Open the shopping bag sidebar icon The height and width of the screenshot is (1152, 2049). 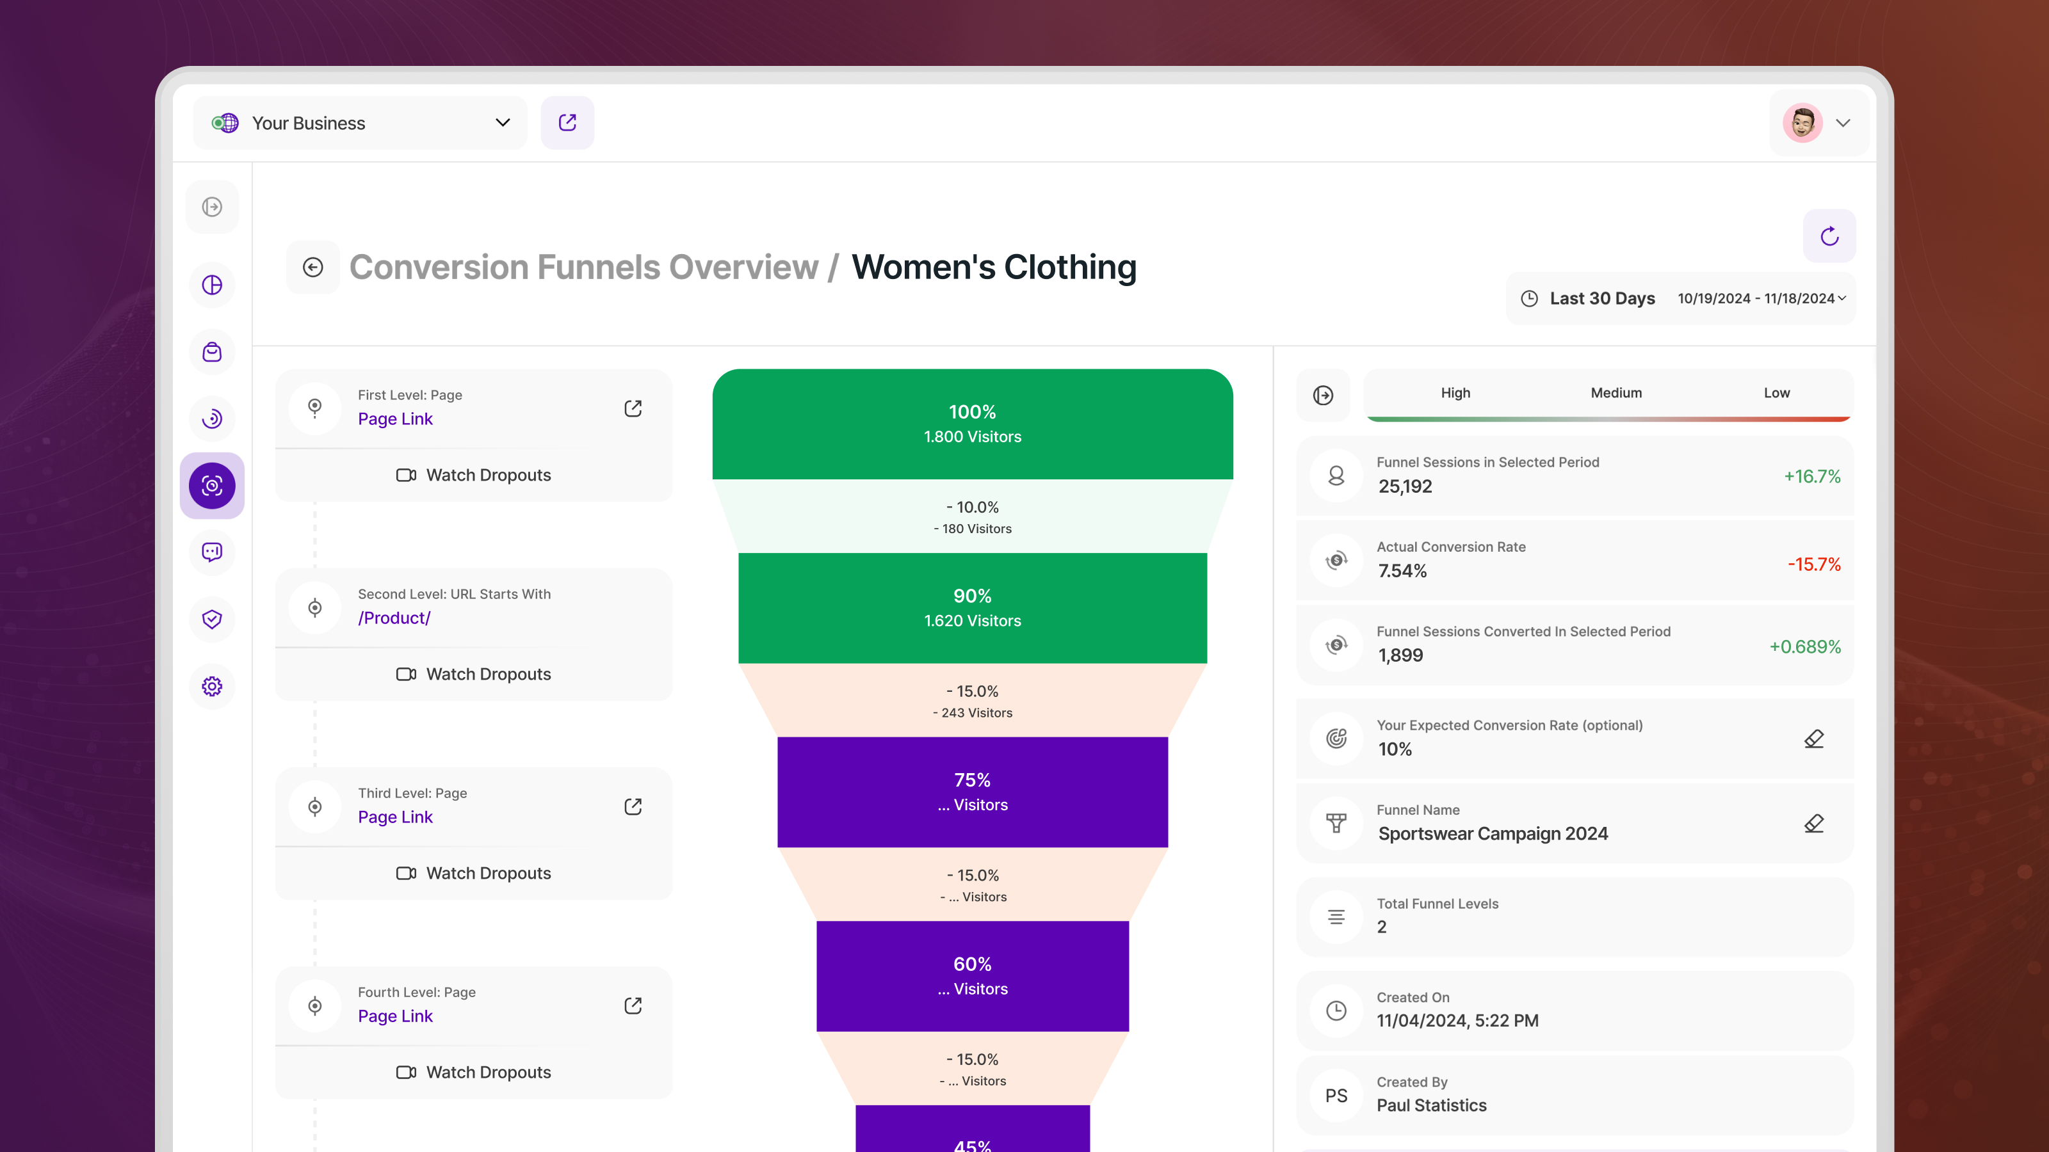point(211,351)
